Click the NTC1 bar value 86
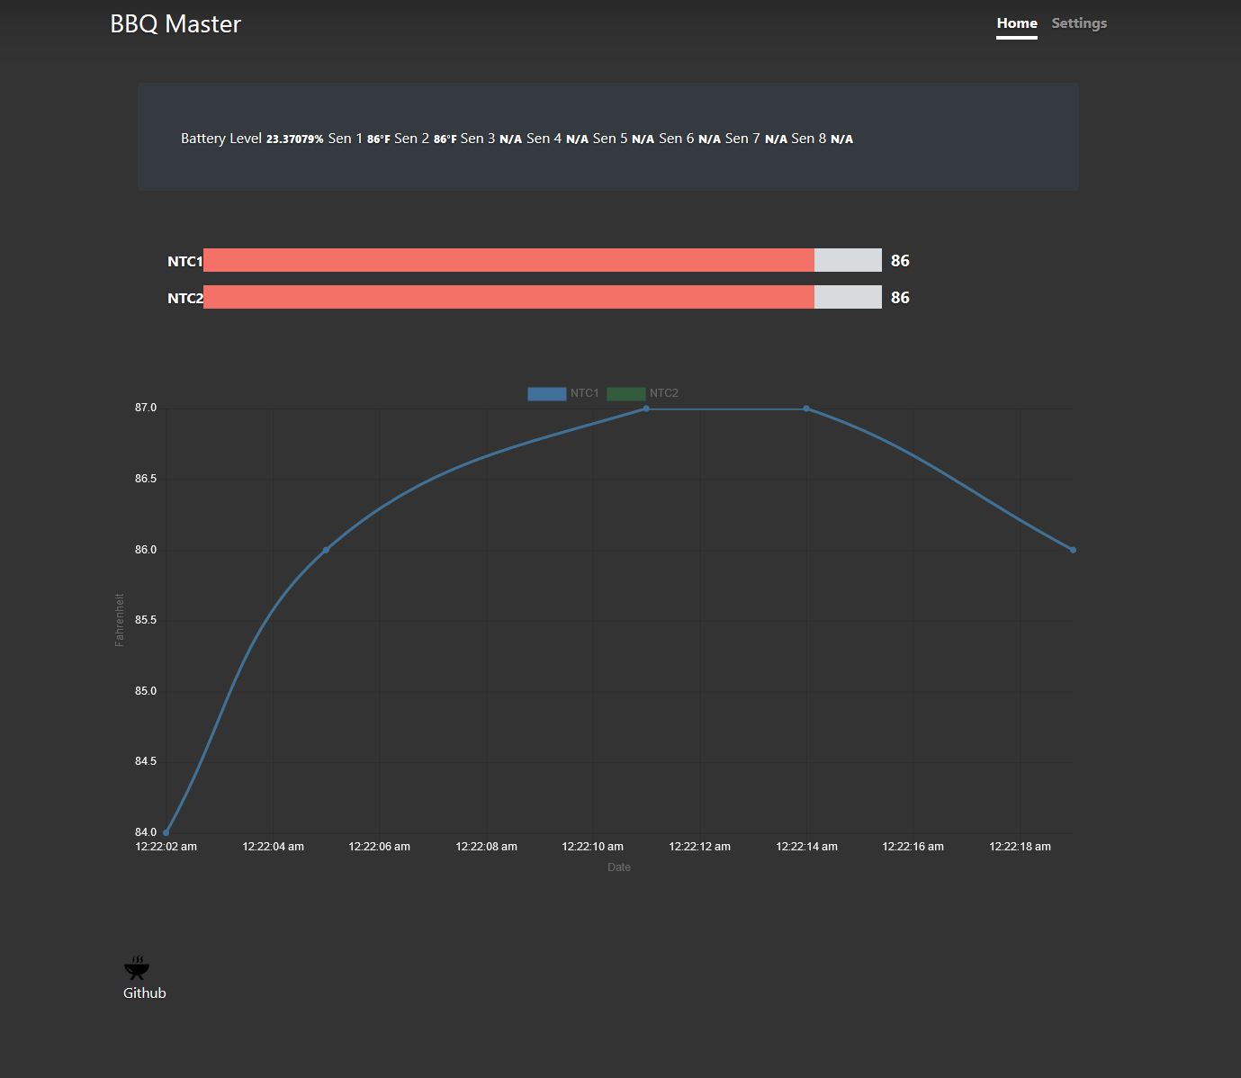 point(900,261)
